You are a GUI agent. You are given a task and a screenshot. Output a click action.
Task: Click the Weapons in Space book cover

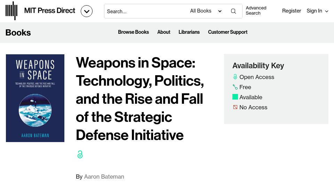click(x=35, y=98)
